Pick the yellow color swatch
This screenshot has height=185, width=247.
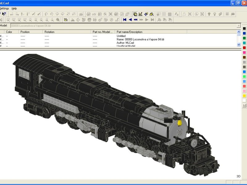click(x=244, y=96)
